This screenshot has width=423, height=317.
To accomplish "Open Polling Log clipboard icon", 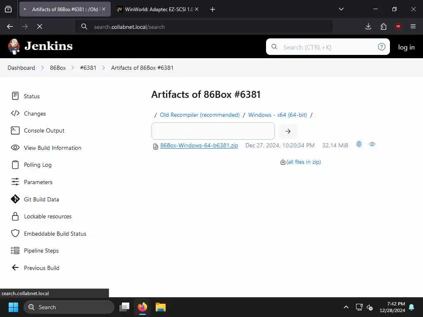I will pos(15,165).
